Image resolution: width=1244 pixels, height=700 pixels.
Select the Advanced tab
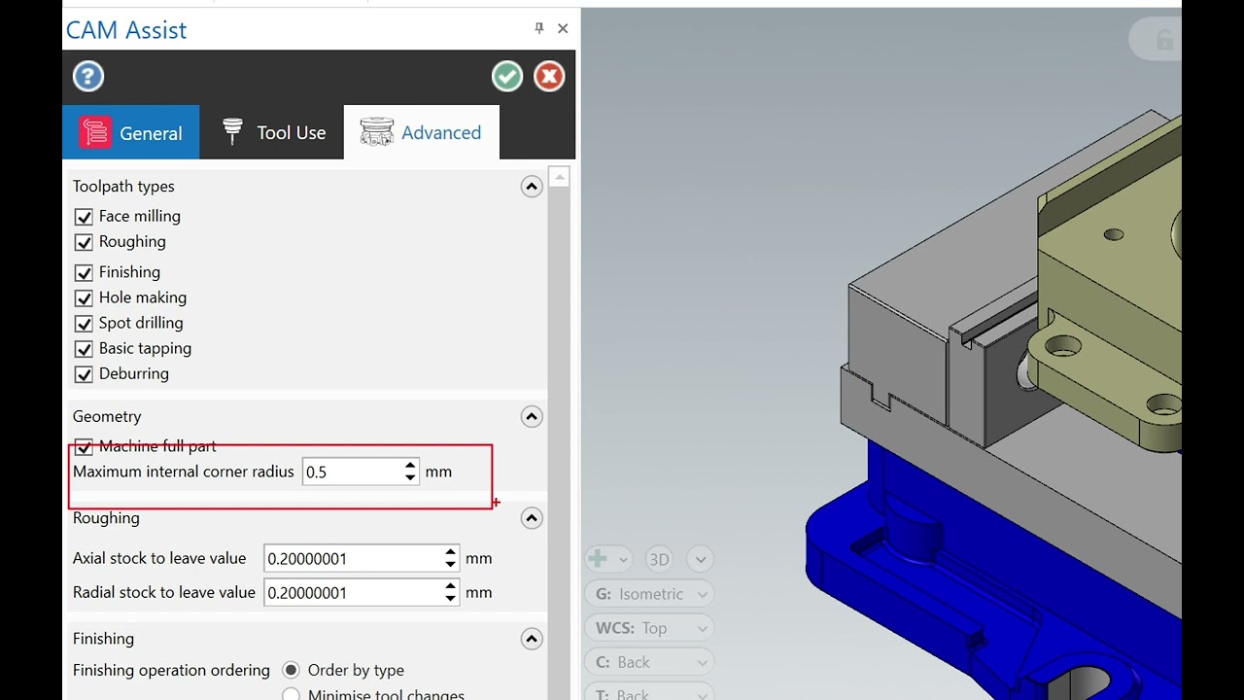click(421, 132)
